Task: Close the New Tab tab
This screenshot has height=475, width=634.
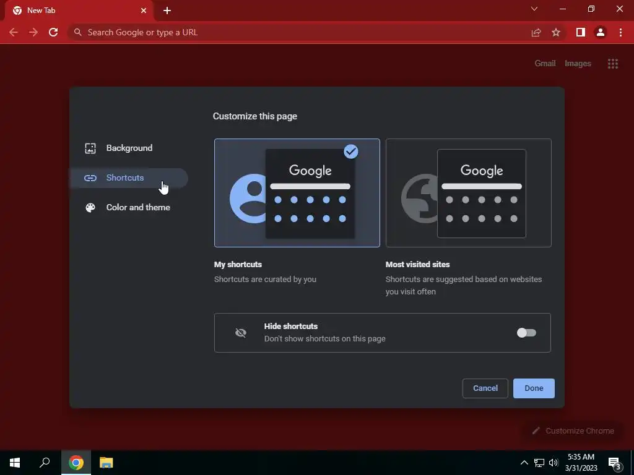Action: [144, 11]
